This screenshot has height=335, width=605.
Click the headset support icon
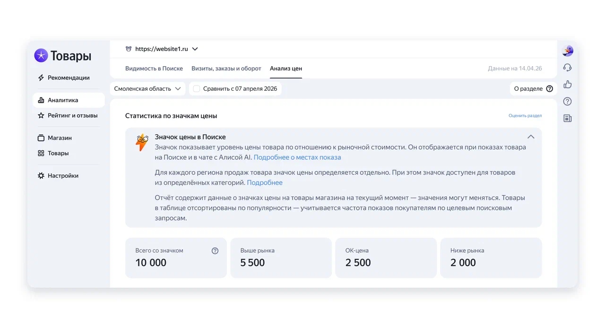(x=568, y=68)
